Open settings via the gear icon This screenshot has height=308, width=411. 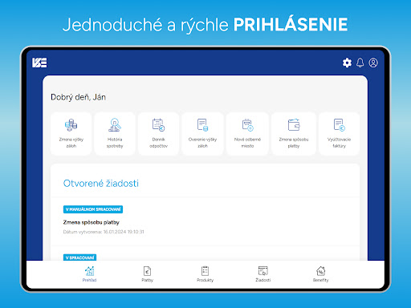coord(347,63)
